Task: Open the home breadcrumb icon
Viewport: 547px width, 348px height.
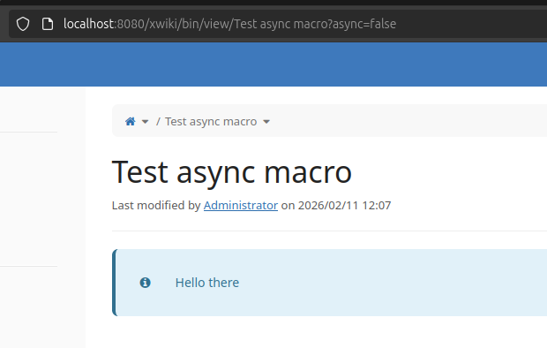Action: tap(130, 121)
